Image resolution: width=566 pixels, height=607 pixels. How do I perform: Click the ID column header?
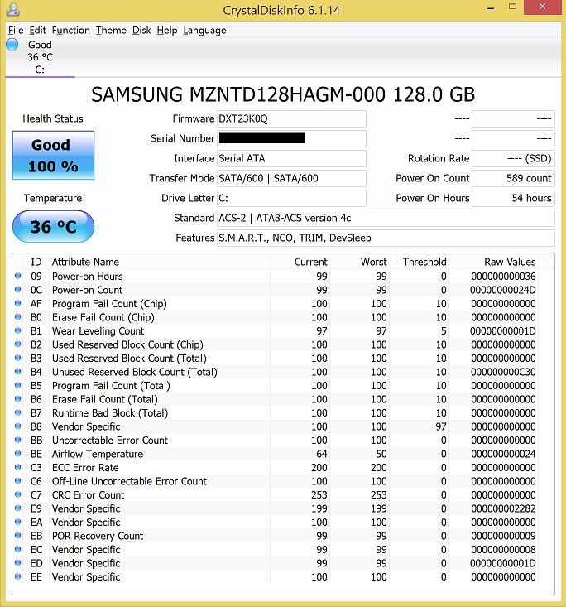point(36,262)
